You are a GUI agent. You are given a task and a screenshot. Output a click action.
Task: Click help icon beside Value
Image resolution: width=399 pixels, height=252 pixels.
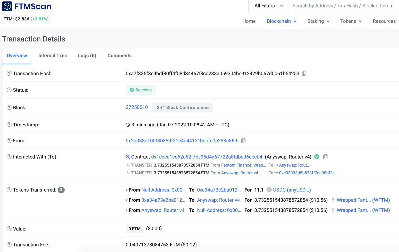tap(9, 229)
